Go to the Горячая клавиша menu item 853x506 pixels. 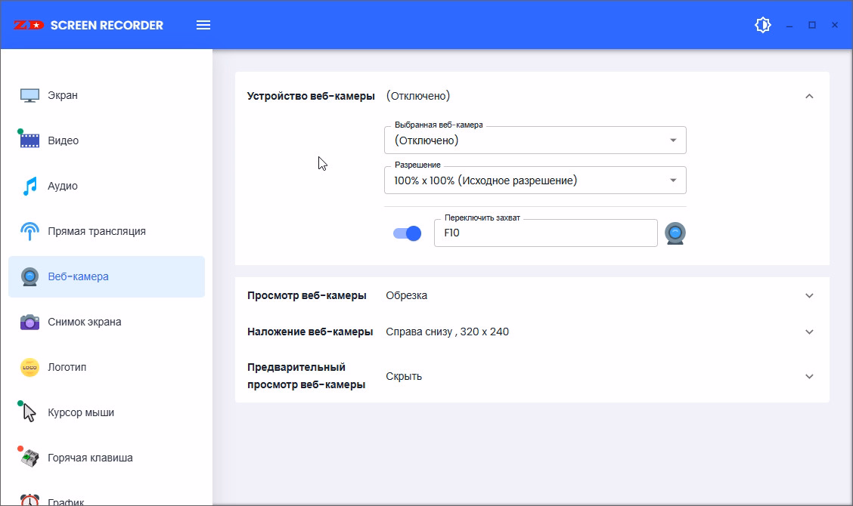coord(89,458)
